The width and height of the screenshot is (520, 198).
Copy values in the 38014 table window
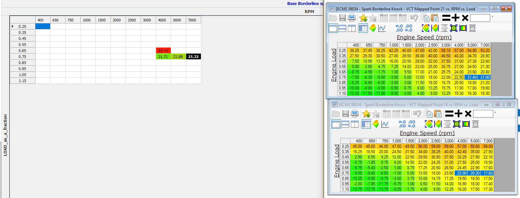[428, 114]
